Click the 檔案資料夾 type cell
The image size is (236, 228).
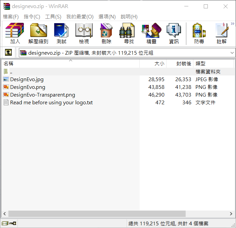[x=208, y=72]
